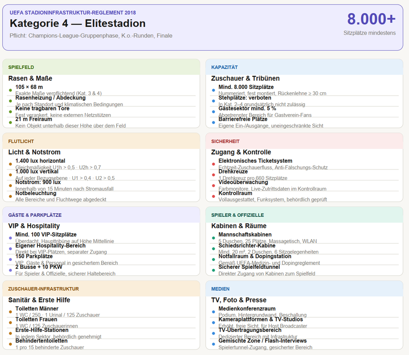The width and height of the screenshot is (409, 355).
Task: Click the '8.000+' seat count figure
Action: pos(371,19)
